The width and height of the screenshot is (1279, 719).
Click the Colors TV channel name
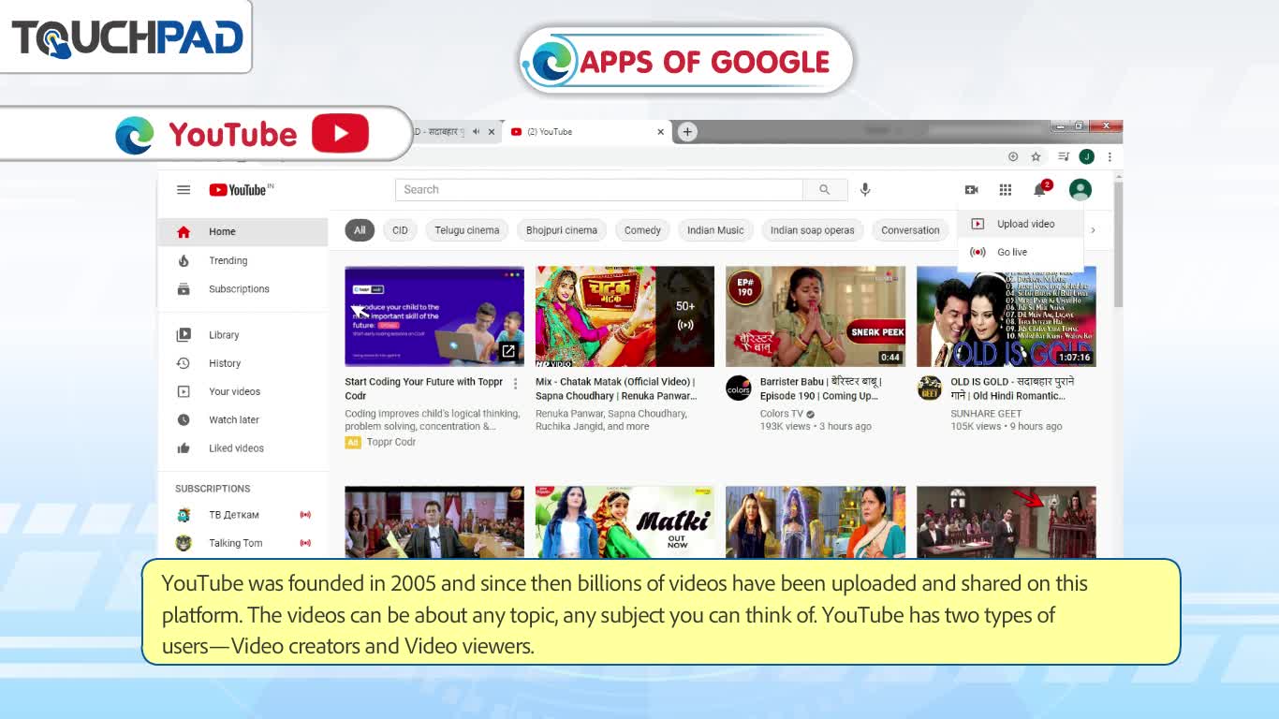click(782, 414)
